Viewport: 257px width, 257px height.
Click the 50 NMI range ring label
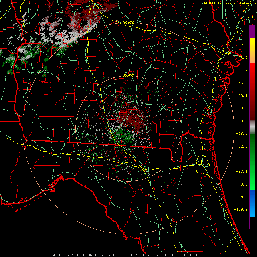point(128,75)
